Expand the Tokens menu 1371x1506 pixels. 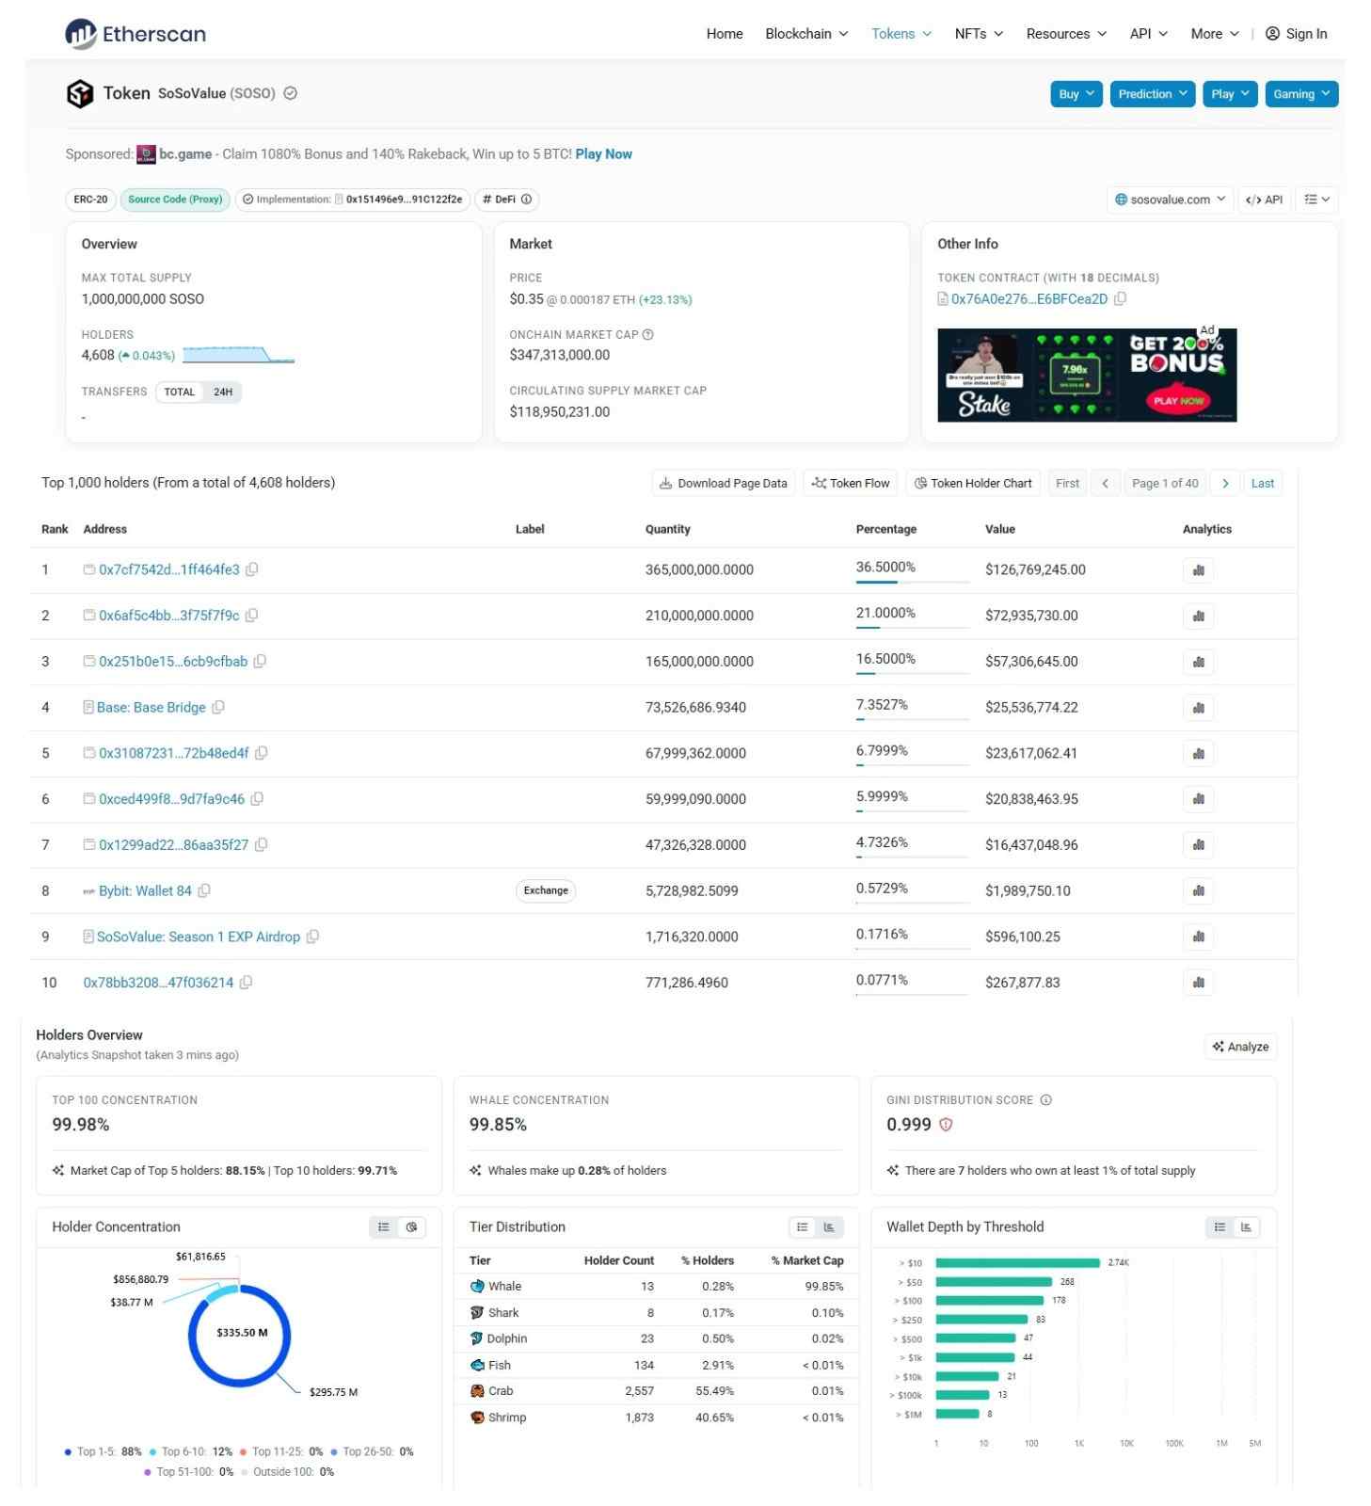901,34
